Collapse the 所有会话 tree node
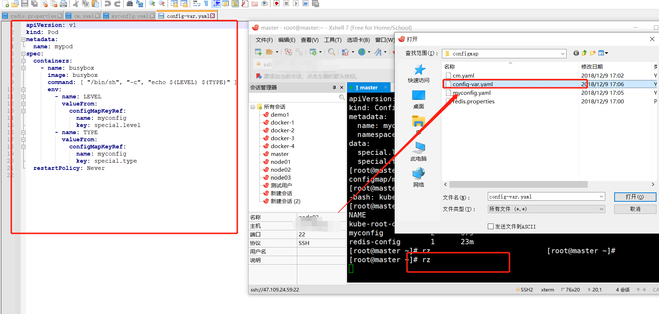The height and width of the screenshot is (314, 659). tap(253, 107)
